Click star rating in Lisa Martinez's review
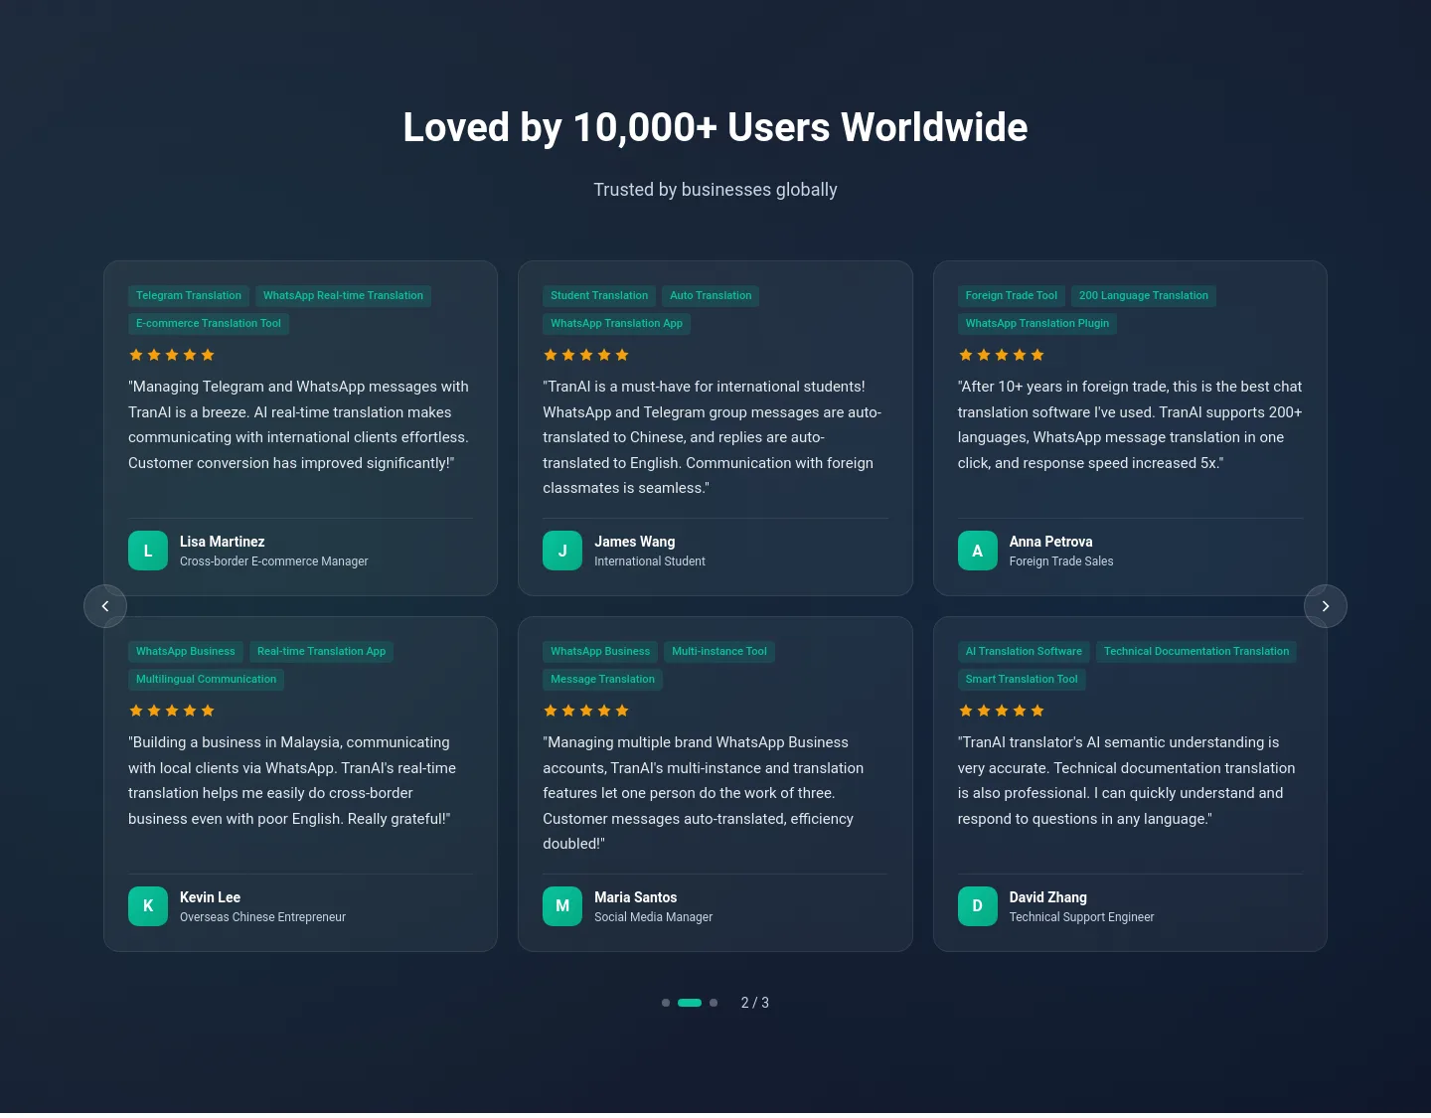 coord(172,355)
